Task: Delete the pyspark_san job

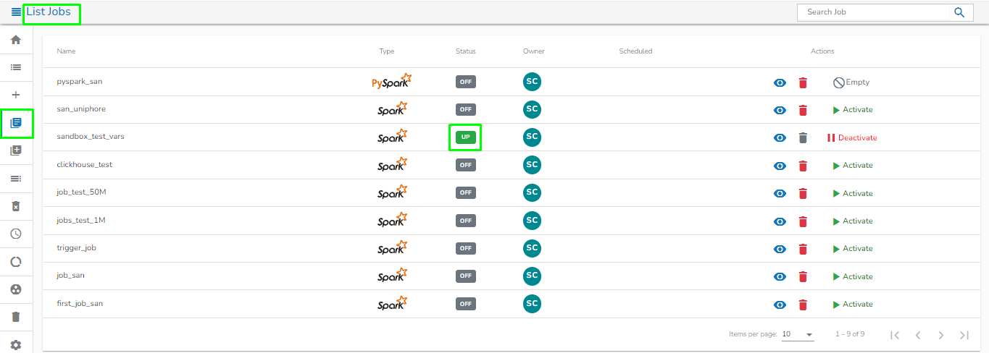Action: click(x=803, y=82)
